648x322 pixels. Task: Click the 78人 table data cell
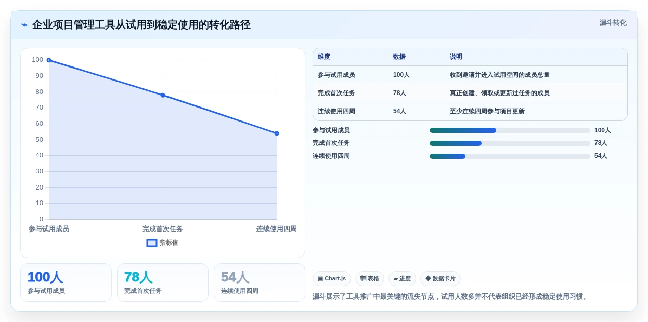[x=400, y=93]
